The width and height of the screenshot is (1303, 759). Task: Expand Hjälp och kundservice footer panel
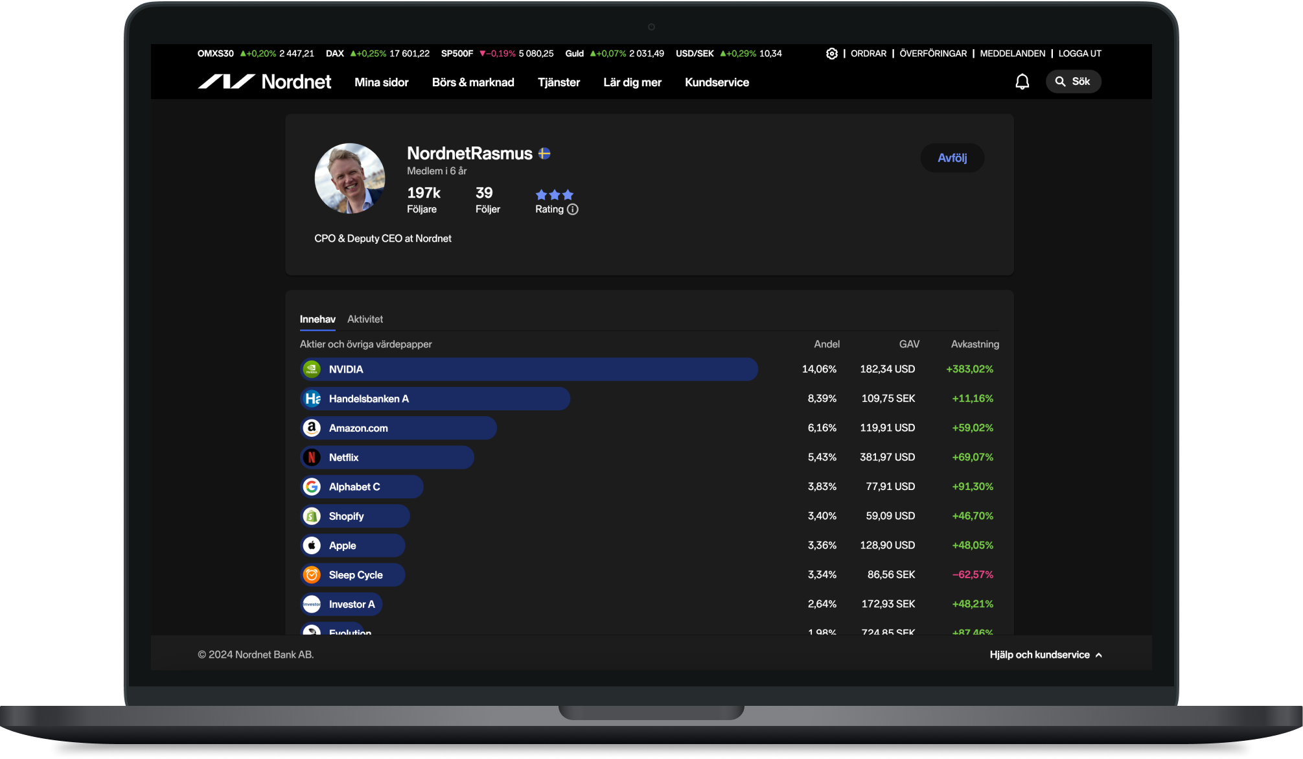click(1045, 655)
